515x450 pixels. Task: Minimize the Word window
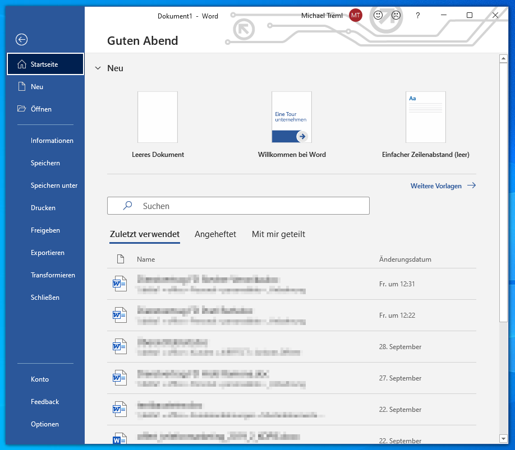point(443,15)
